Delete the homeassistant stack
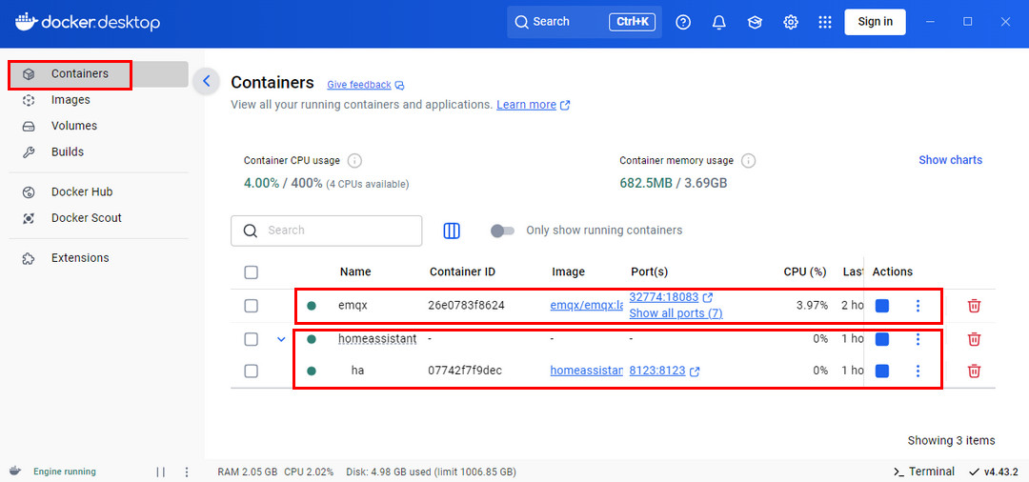This screenshot has width=1029, height=482. tap(975, 339)
